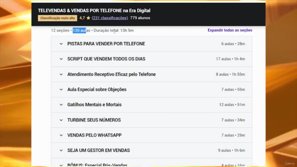Open the 231 classificações link
This screenshot has width=297, height=167.
tap(110, 18)
